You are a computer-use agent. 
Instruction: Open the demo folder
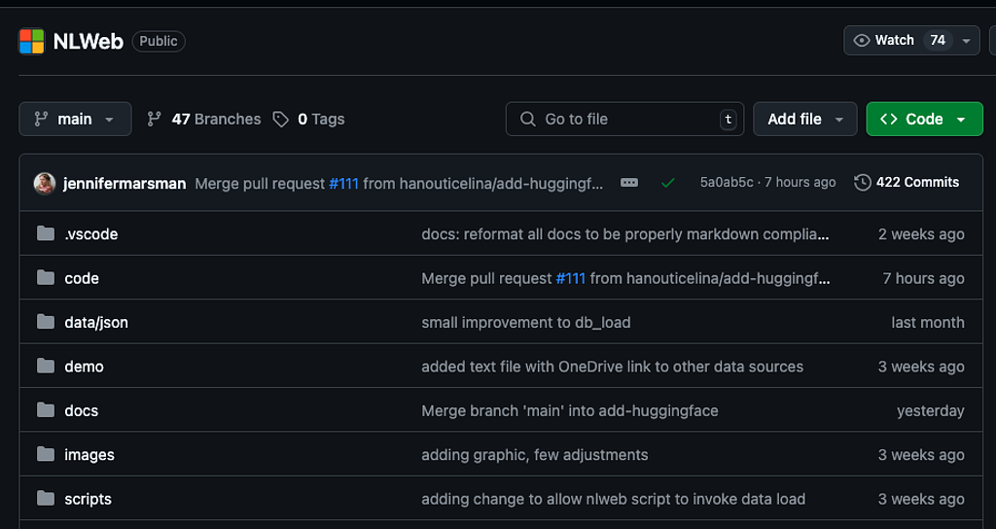pos(84,367)
